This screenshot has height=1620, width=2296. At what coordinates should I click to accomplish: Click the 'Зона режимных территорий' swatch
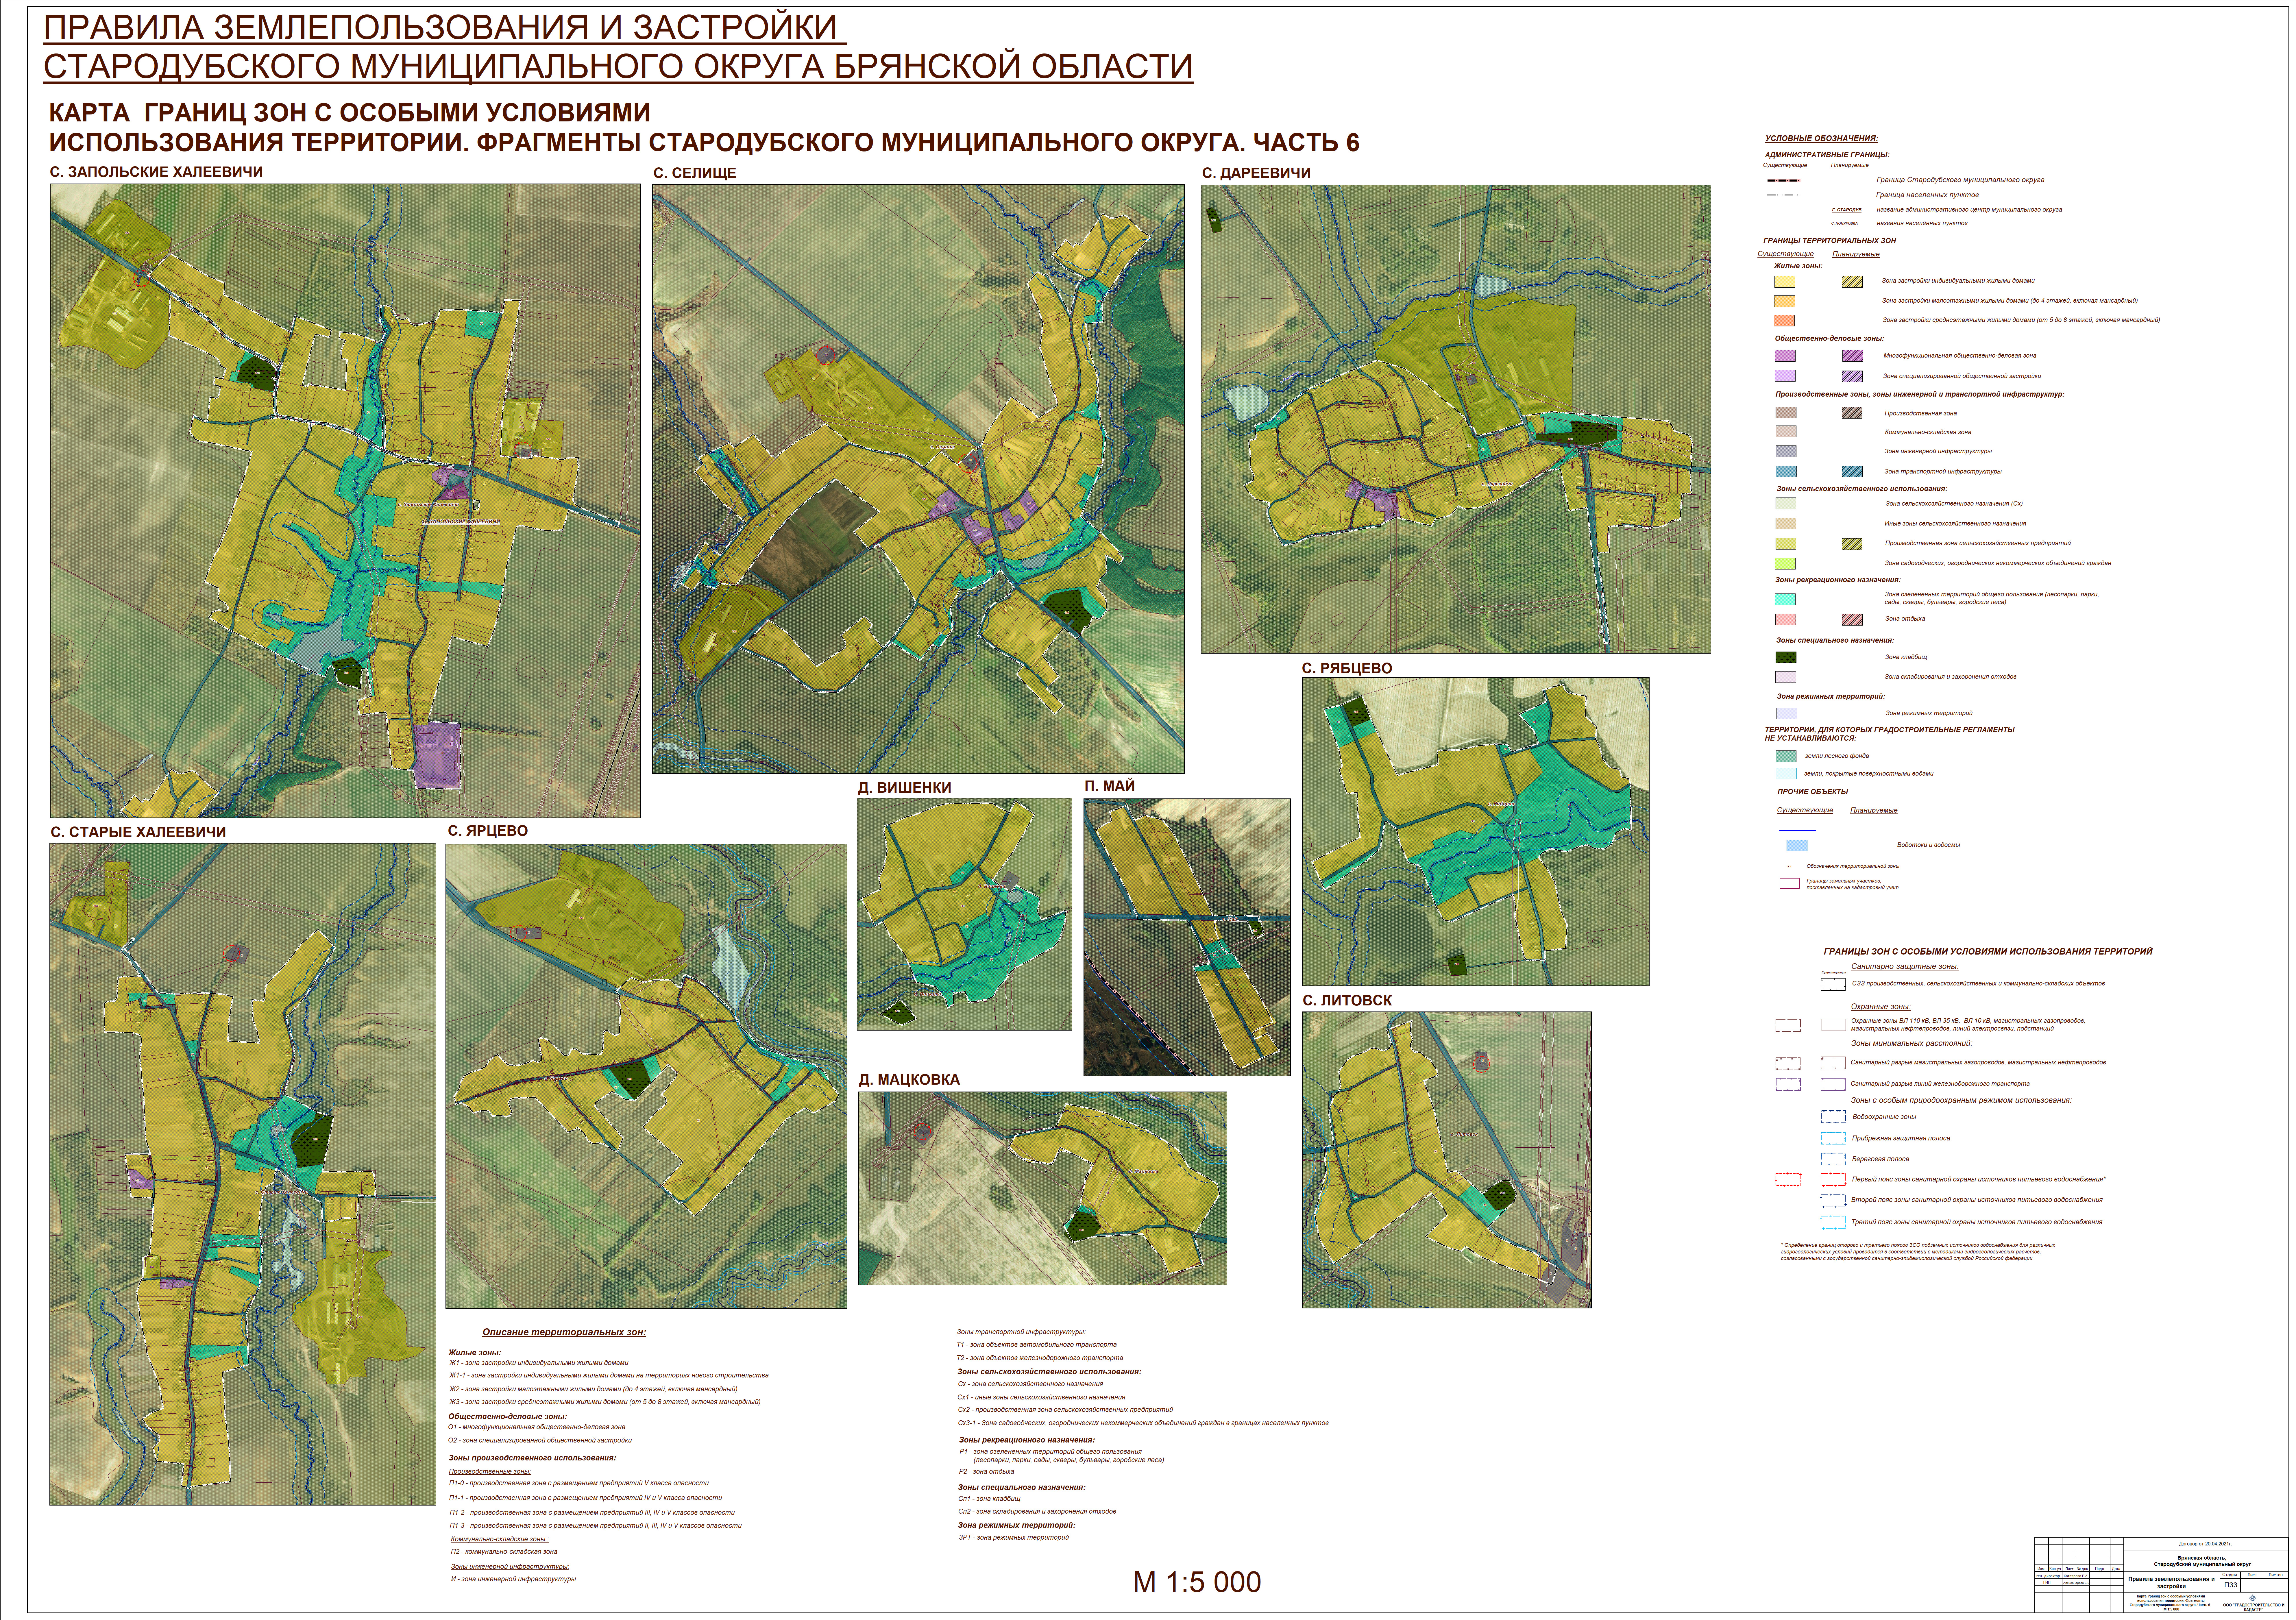(x=1787, y=713)
